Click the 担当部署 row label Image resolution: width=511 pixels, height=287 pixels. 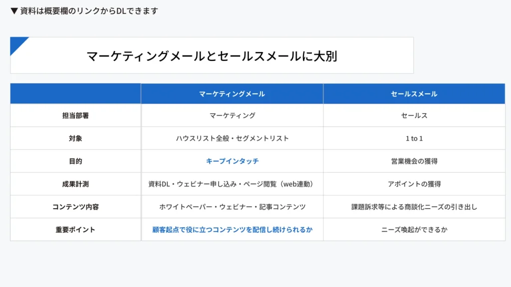75,115
